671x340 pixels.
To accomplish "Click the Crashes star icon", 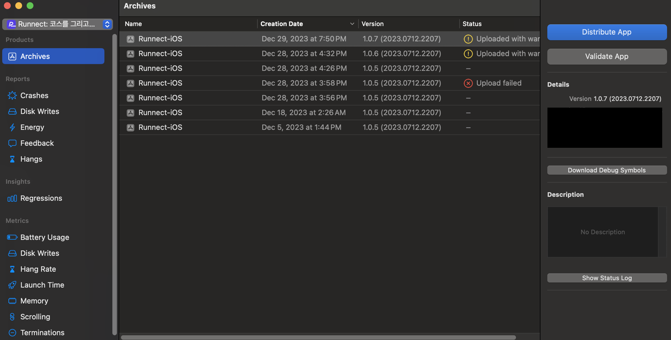I will 12,95.
